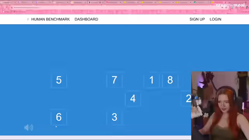Go to the DASHBOARD page

86,19
